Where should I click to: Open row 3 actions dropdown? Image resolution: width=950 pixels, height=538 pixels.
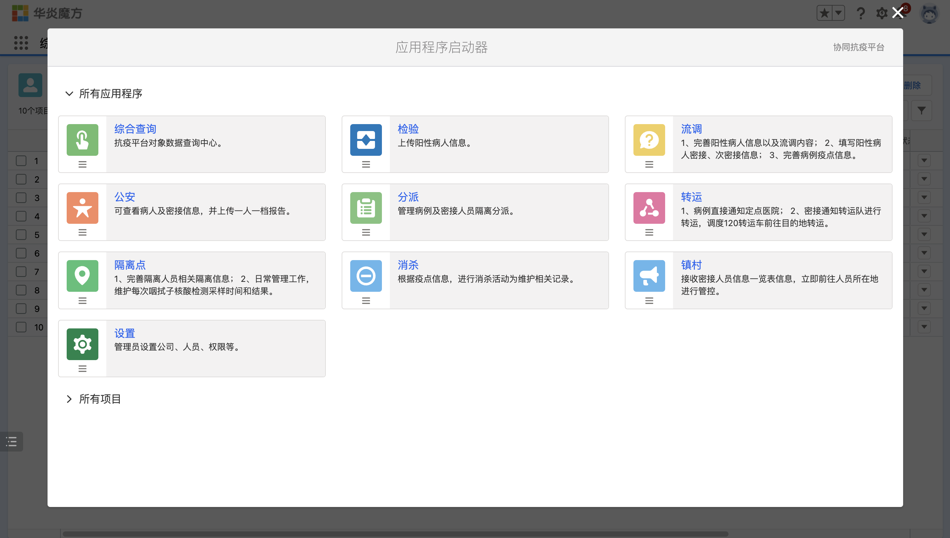(x=924, y=197)
